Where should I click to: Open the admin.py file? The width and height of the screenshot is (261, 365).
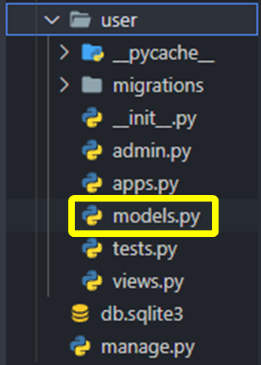pyautogui.click(x=152, y=152)
